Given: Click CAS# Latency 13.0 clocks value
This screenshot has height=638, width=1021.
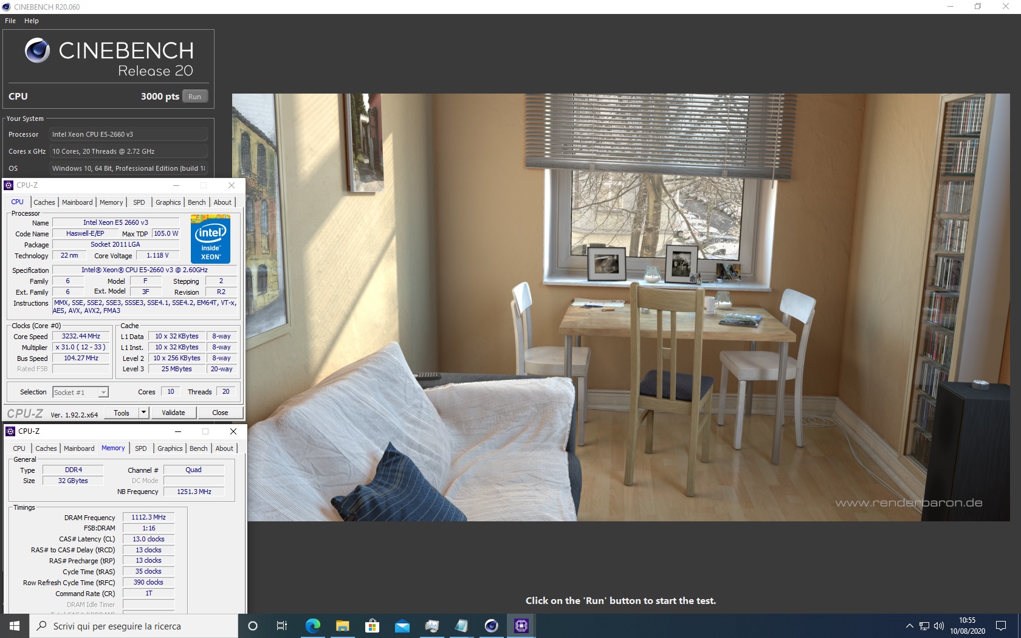Looking at the screenshot, I should [149, 539].
